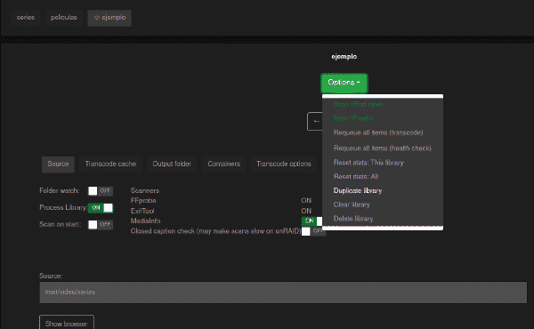This screenshot has width=534, height=329.
Task: Toggle the Closed caption check switch
Action: pyautogui.click(x=313, y=231)
